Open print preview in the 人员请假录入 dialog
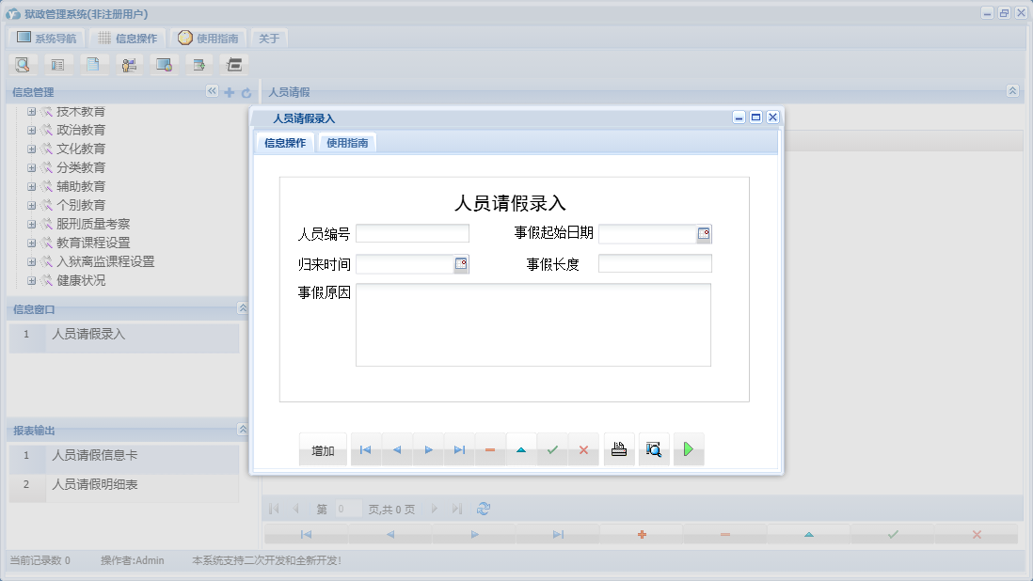 point(654,448)
